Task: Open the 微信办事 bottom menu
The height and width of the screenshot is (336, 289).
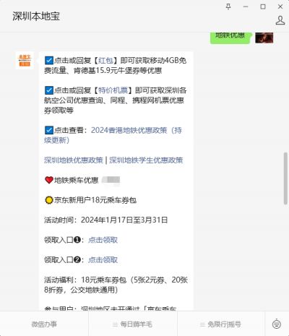Action: (44, 324)
